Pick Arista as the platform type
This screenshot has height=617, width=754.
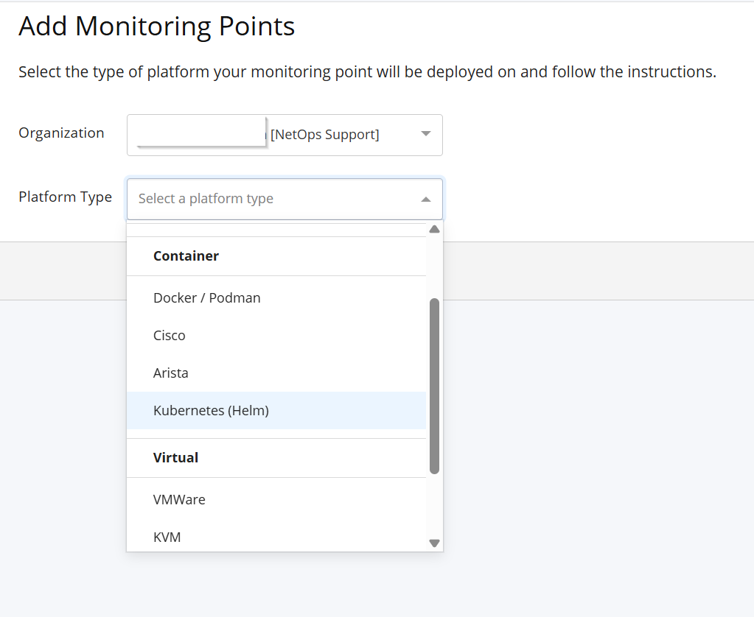pos(171,373)
